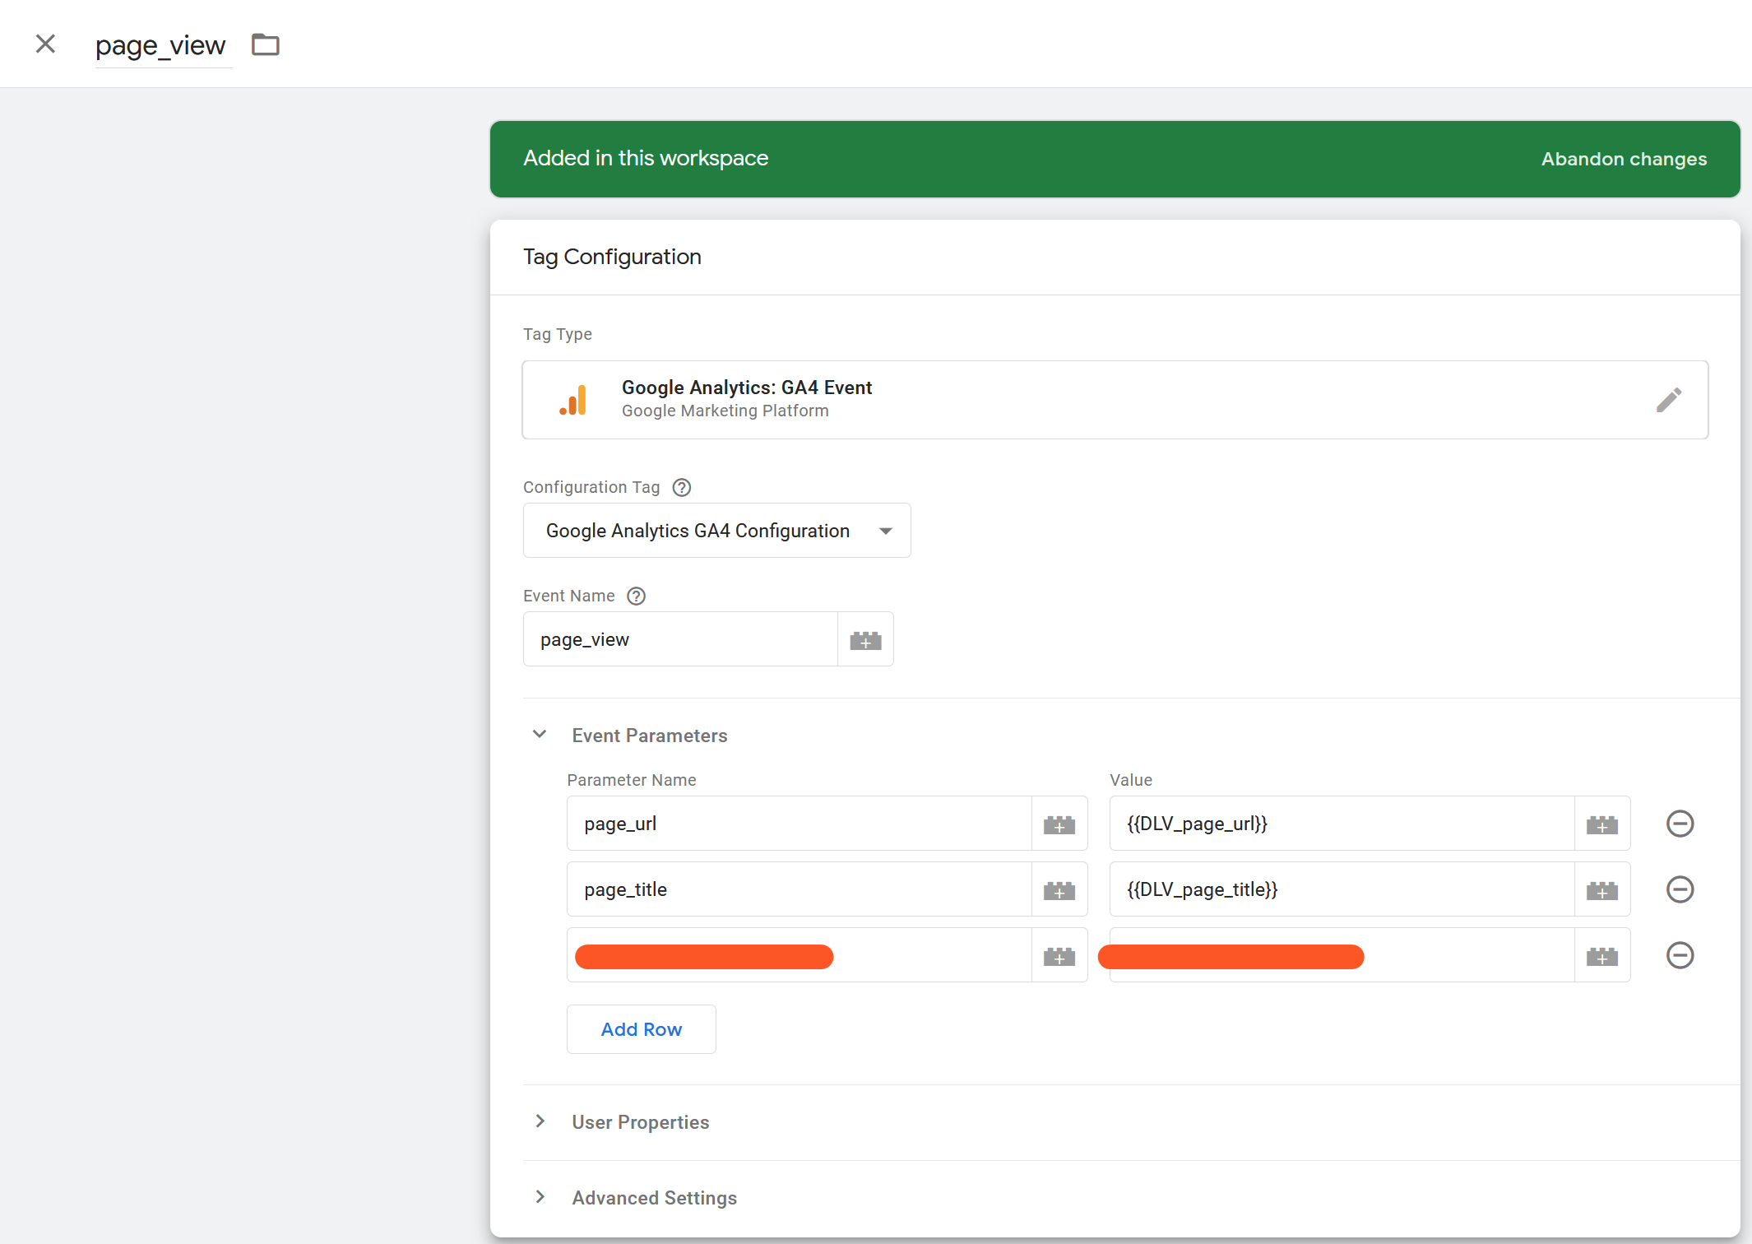Open the folder icon beside tag name
This screenshot has width=1752, height=1244.
pos(266,44)
